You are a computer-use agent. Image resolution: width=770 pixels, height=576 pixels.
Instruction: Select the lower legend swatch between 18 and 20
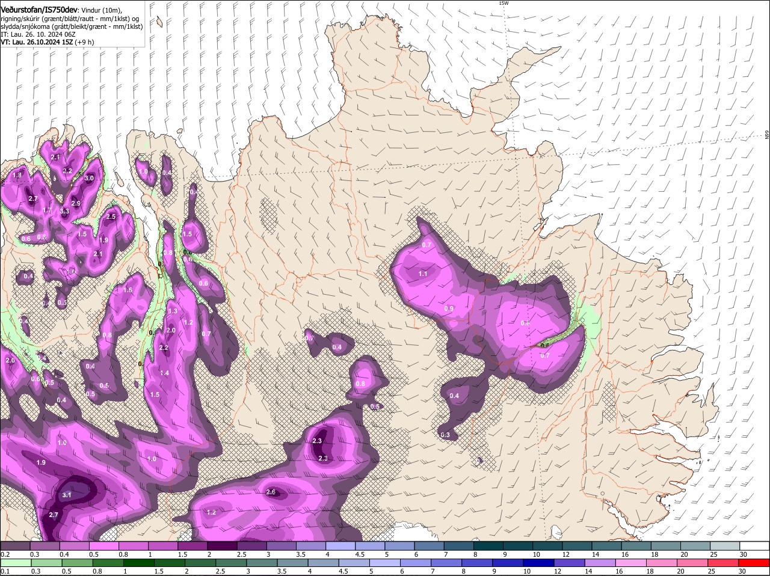coord(662,563)
